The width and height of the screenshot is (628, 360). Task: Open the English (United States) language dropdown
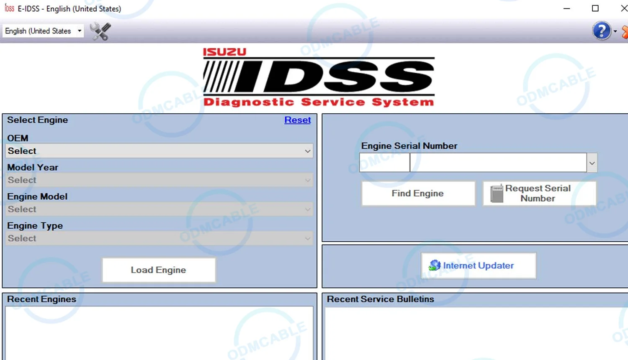(43, 31)
